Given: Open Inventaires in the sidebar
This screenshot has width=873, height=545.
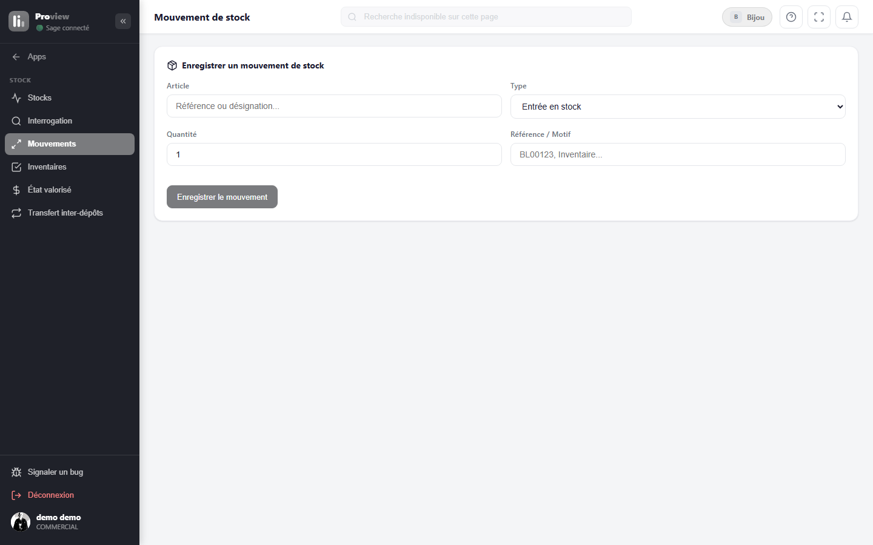Looking at the screenshot, I should [70, 167].
